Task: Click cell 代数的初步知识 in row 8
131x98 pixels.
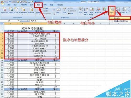Action: pos(40,46)
